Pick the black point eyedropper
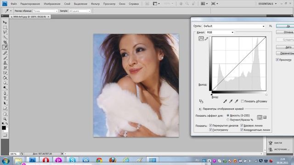The height and width of the screenshot is (165, 294). pos(225,101)
